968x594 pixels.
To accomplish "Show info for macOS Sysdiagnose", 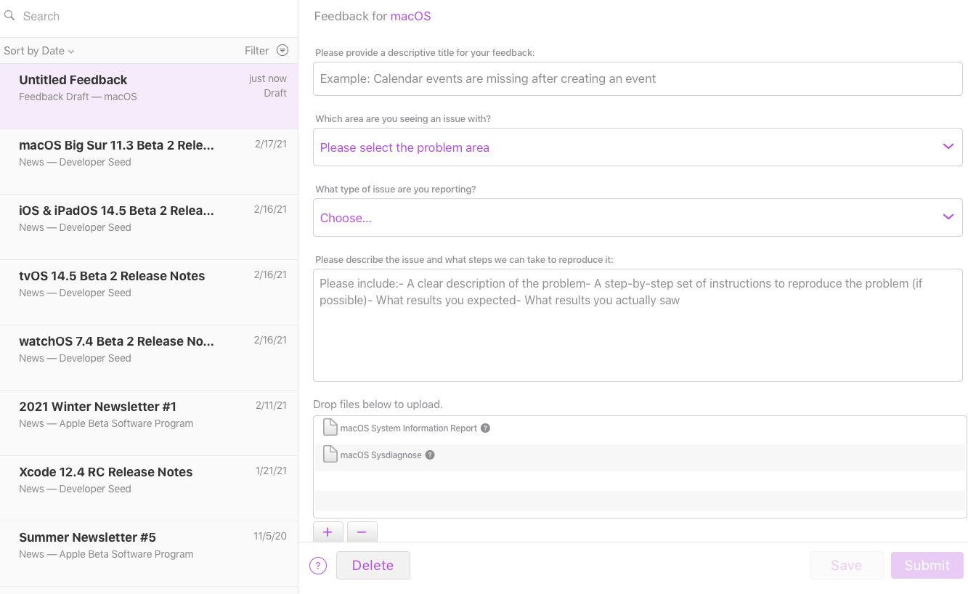I will [430, 455].
